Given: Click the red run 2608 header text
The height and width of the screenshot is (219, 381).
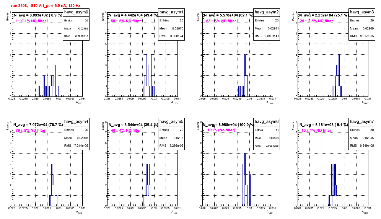Looking at the screenshot, I should pos(46,6).
